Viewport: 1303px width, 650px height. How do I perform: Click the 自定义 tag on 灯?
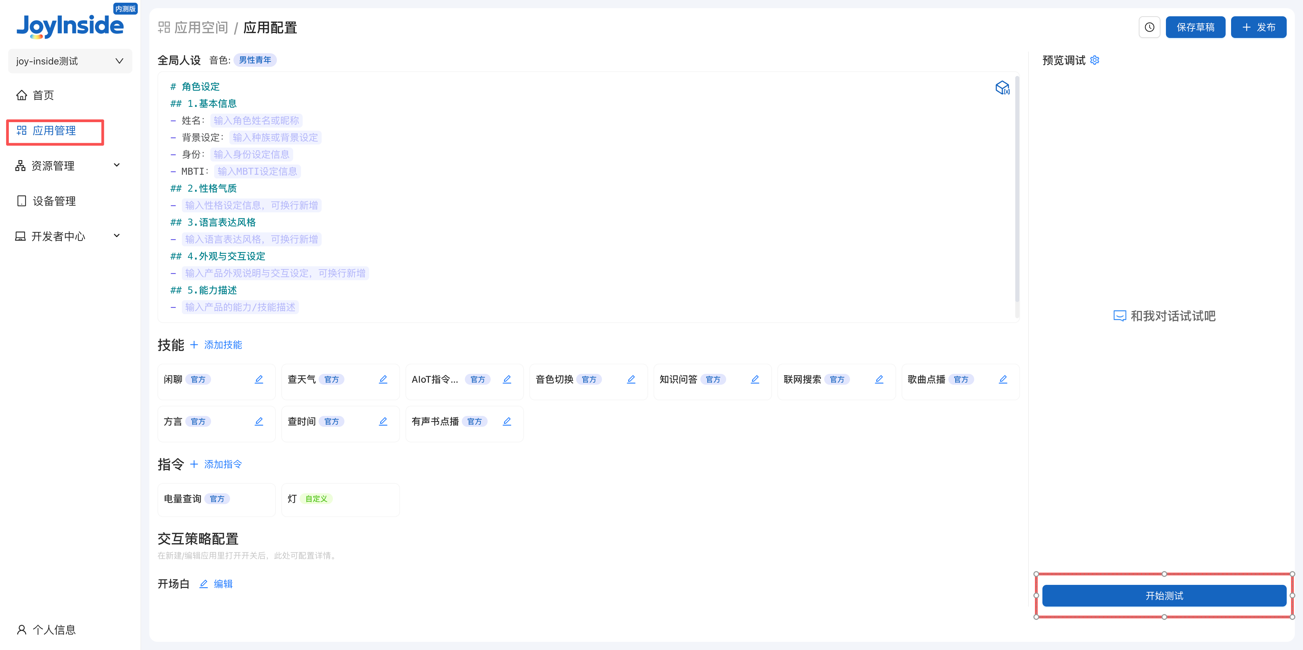pos(316,499)
